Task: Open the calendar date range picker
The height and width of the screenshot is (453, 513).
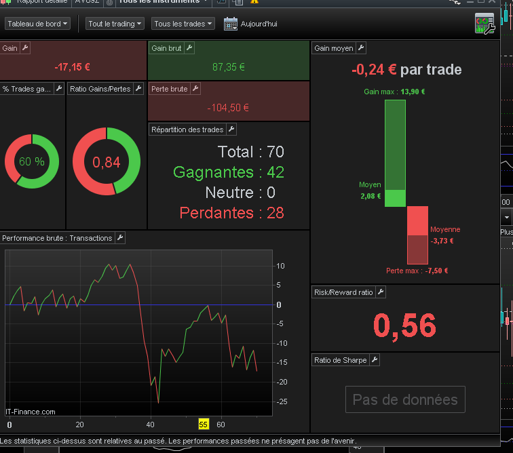Action: click(x=231, y=24)
